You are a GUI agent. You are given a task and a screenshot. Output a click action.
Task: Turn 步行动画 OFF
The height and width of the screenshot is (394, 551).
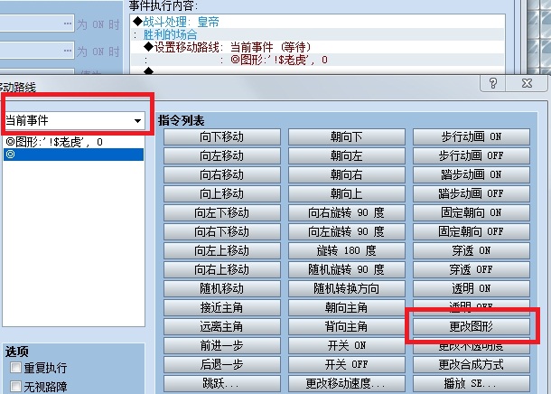tap(472, 155)
